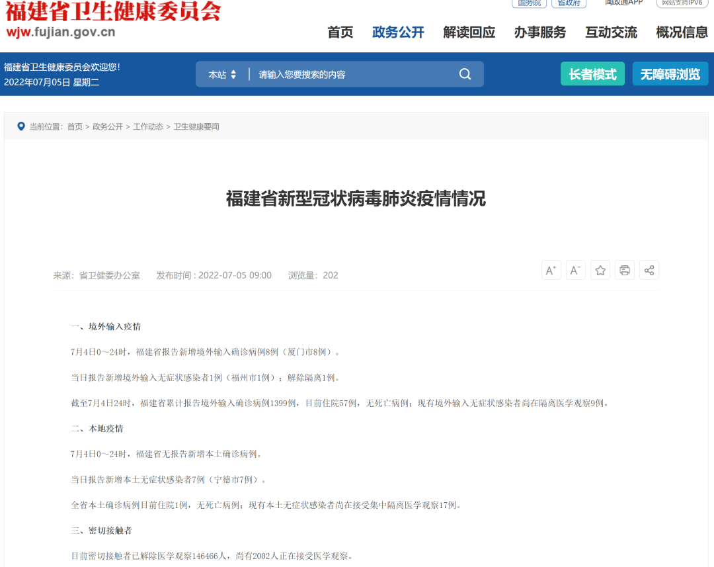Click the 省政府 link at top

pyautogui.click(x=569, y=3)
